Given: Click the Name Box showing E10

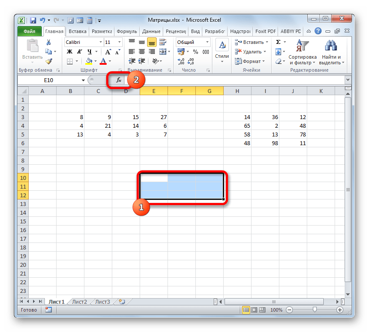Looking at the screenshot, I should click(49, 80).
